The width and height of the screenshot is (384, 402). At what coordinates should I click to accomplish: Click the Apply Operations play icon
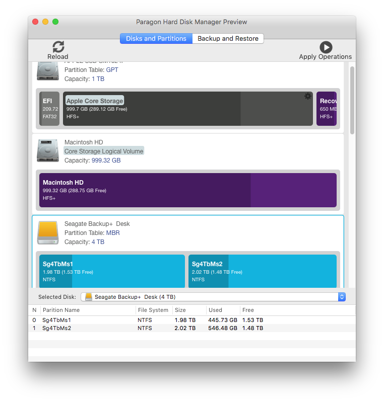coord(326,47)
